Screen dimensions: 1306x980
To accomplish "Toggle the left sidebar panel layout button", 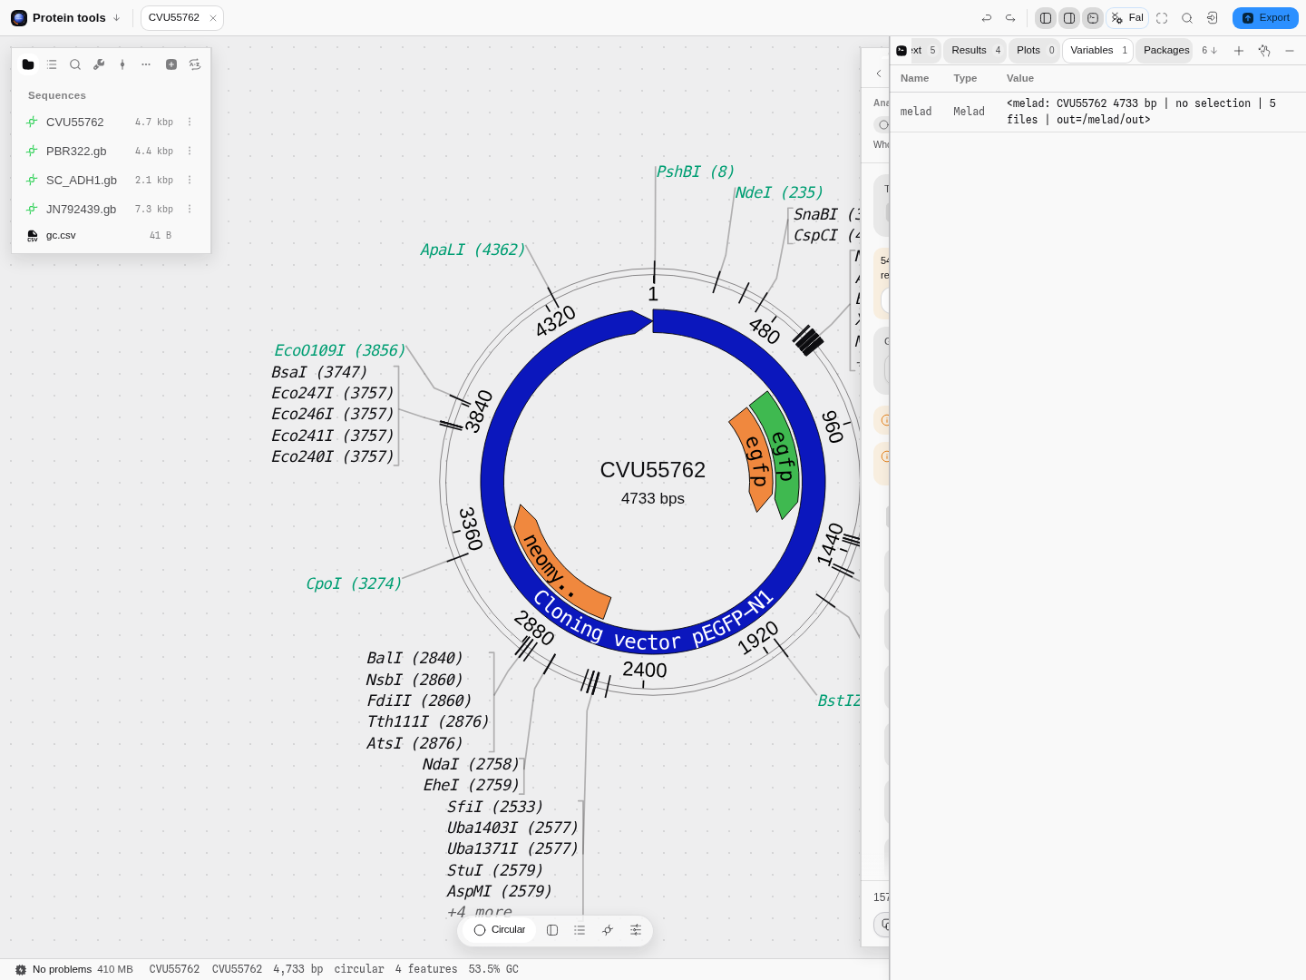I will pos(1046,18).
